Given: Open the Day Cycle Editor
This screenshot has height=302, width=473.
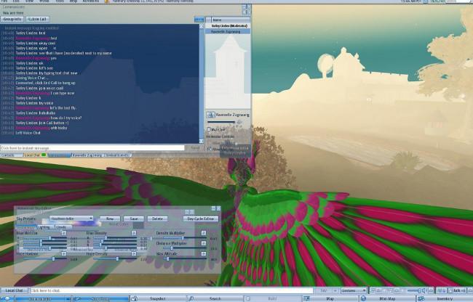Looking at the screenshot, I should (200, 219).
